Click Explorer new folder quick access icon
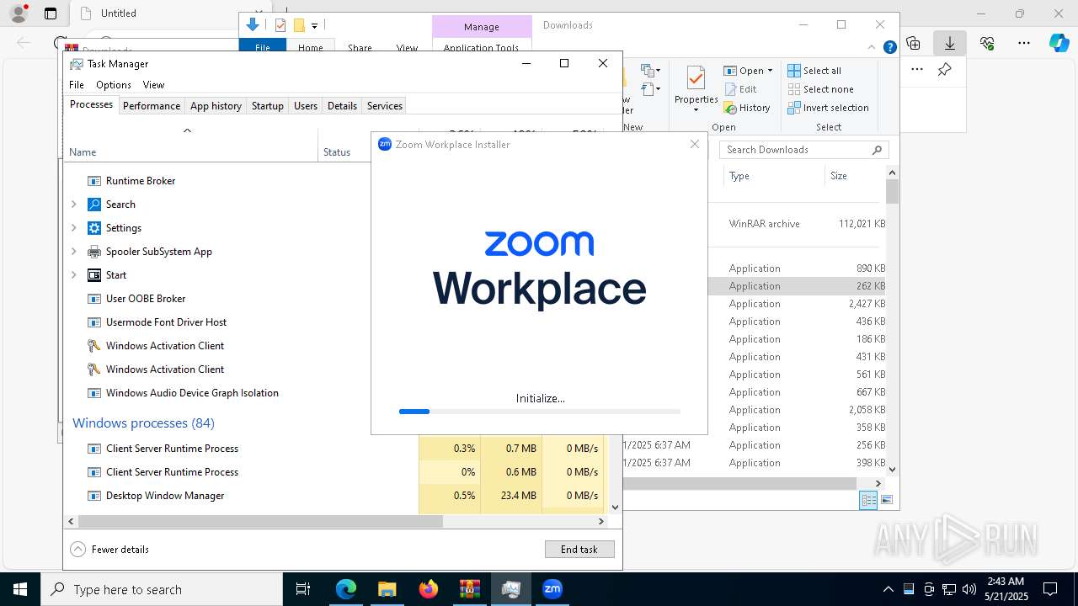Image resolution: width=1078 pixels, height=606 pixels. (x=299, y=25)
